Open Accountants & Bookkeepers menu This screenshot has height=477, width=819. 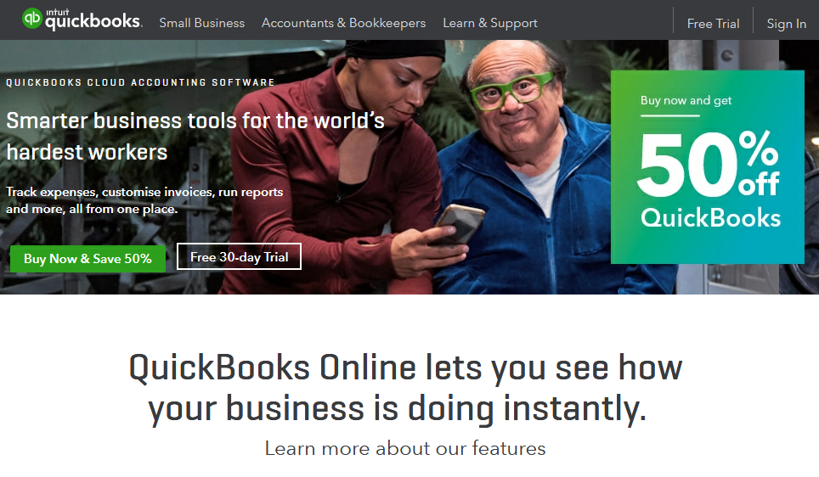tap(344, 23)
